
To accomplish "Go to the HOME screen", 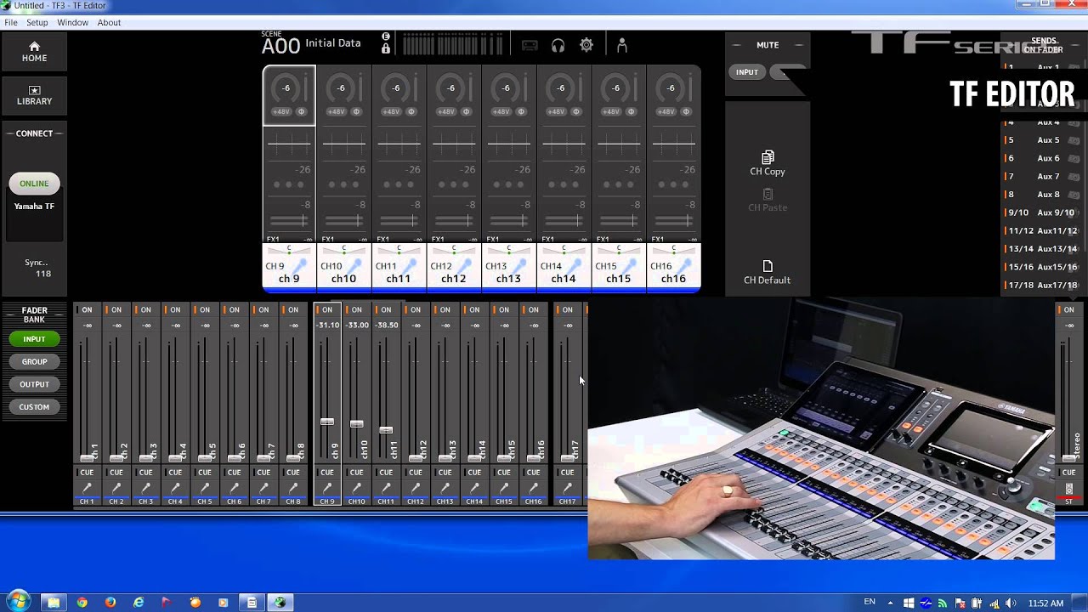I will click(34, 51).
